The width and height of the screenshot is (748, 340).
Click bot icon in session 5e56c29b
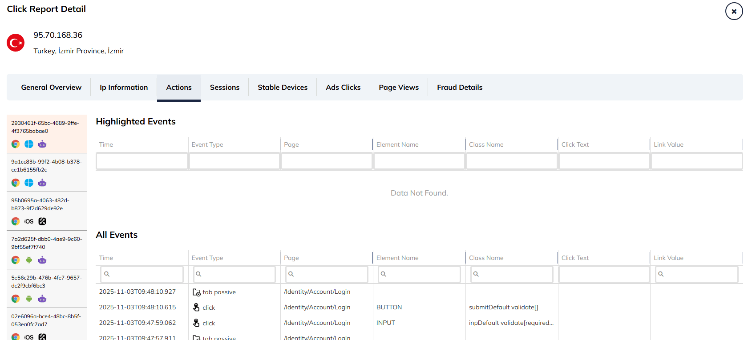coord(42,299)
